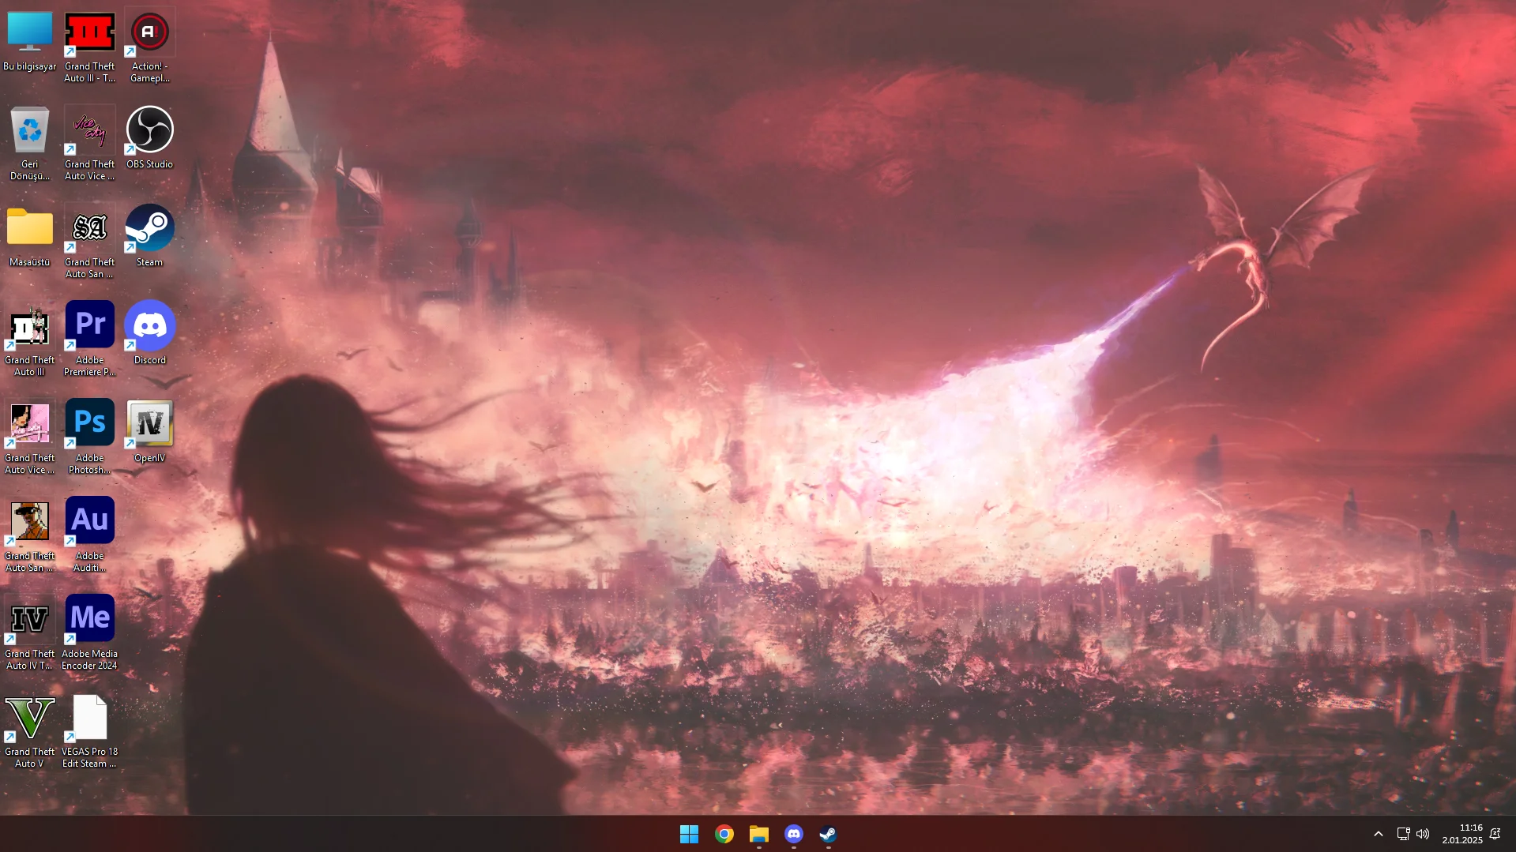Select the San Andreas SA logo shortcut

90,242
